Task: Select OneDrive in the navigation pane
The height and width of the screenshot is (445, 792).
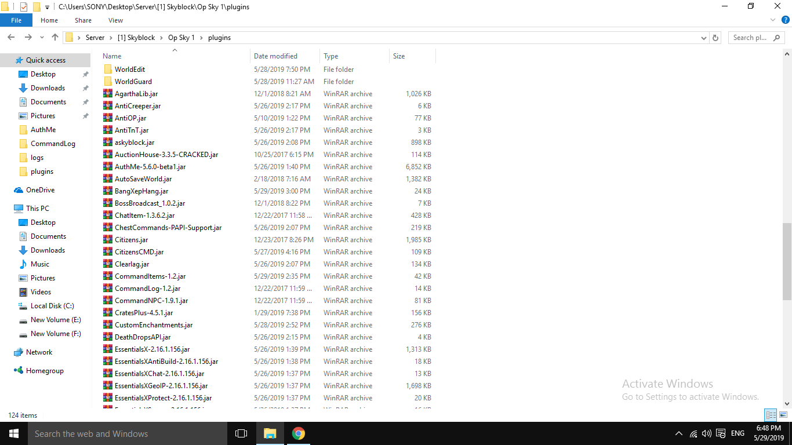Action: (40, 190)
